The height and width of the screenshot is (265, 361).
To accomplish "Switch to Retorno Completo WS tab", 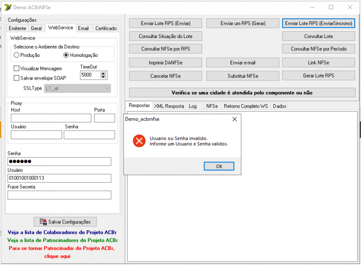I will tap(245, 106).
